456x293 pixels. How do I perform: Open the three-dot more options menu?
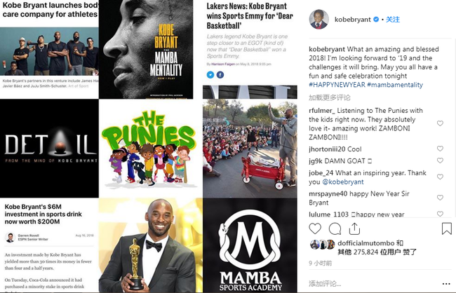[x=446, y=284]
